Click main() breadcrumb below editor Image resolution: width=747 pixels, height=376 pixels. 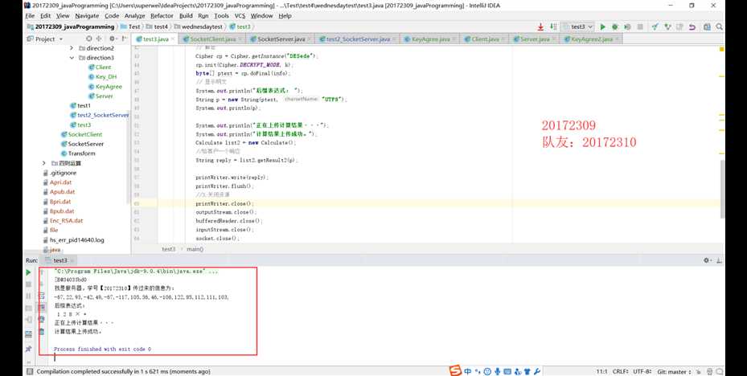point(195,249)
